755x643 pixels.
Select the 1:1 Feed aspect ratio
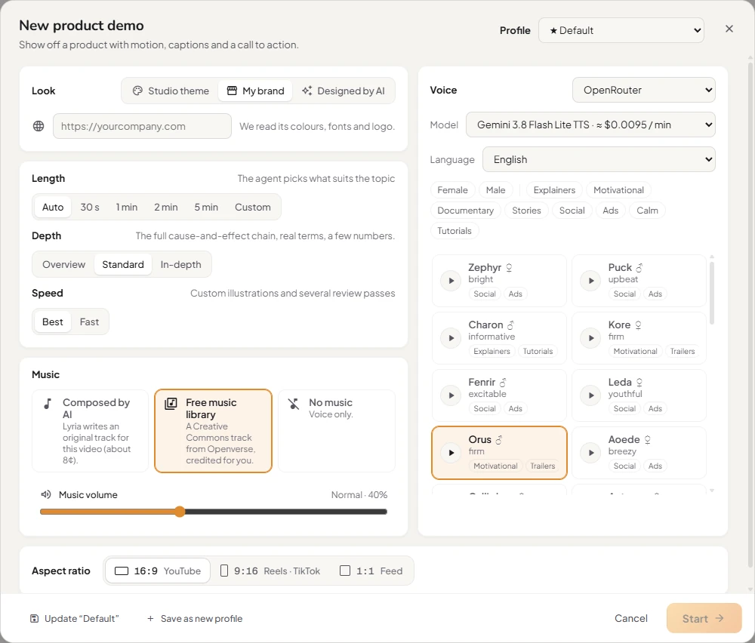click(371, 571)
